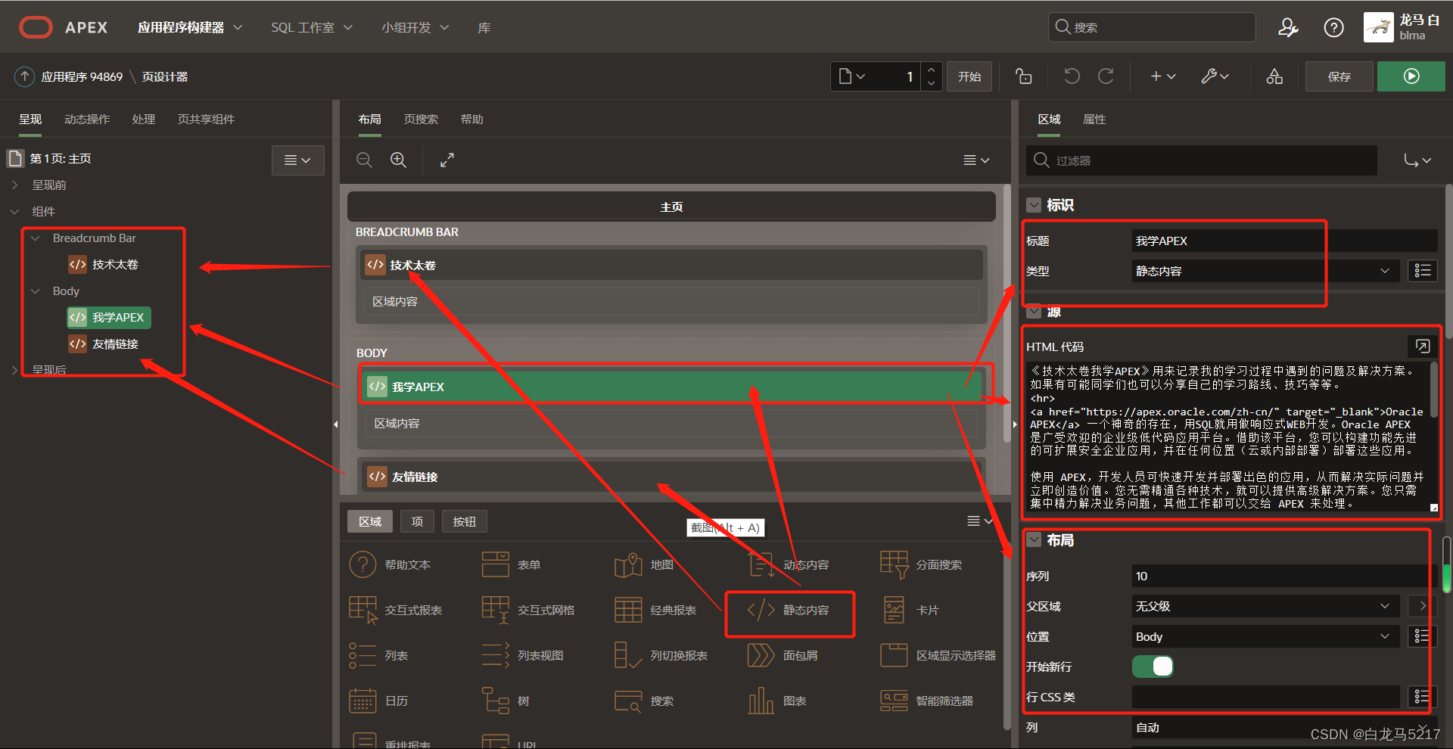Viewport: 1453px width, 749px height.
Task: Click the shared components icon
Action: tap(1274, 76)
